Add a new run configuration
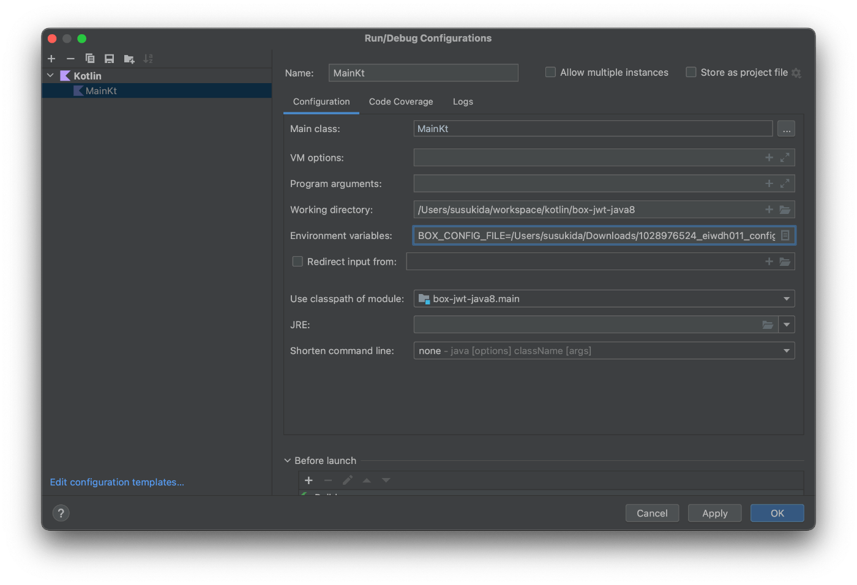857x585 pixels. (x=51, y=59)
